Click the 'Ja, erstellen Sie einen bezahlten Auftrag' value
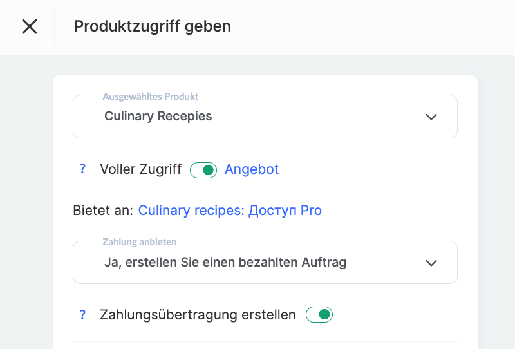515x349 pixels. coord(225,263)
